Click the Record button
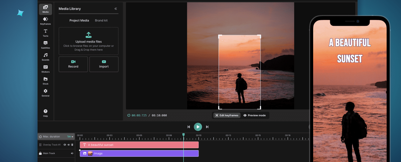 pyautogui.click(x=73, y=64)
